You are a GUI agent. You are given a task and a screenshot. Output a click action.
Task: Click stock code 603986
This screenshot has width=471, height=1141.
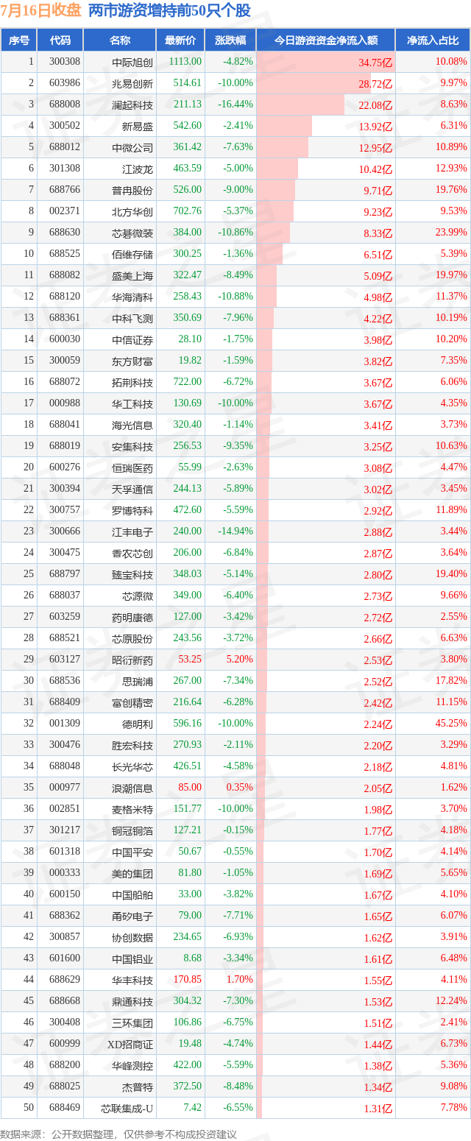coord(65,83)
